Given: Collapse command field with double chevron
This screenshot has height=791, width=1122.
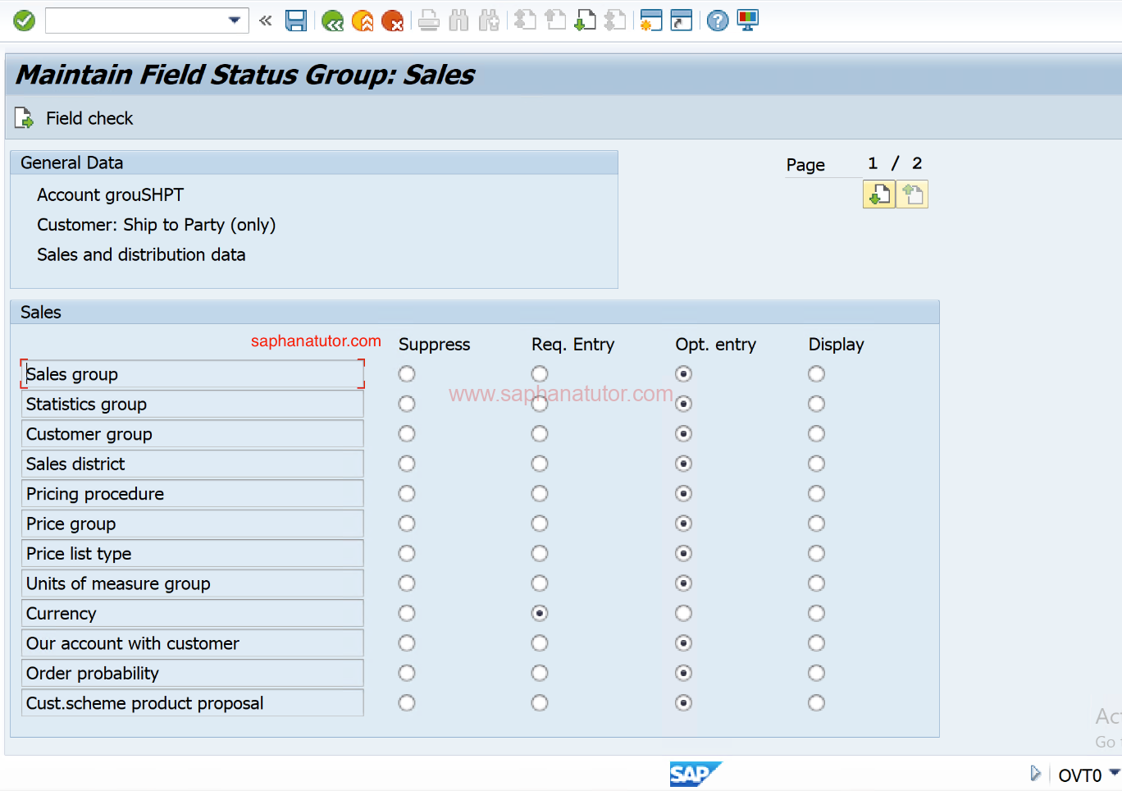Looking at the screenshot, I should [265, 21].
